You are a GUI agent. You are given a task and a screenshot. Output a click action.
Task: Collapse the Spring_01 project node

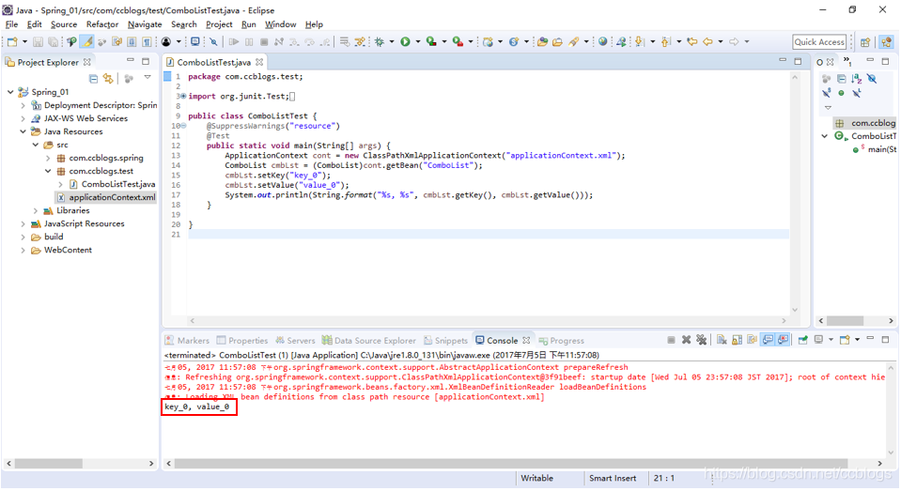click(10, 92)
